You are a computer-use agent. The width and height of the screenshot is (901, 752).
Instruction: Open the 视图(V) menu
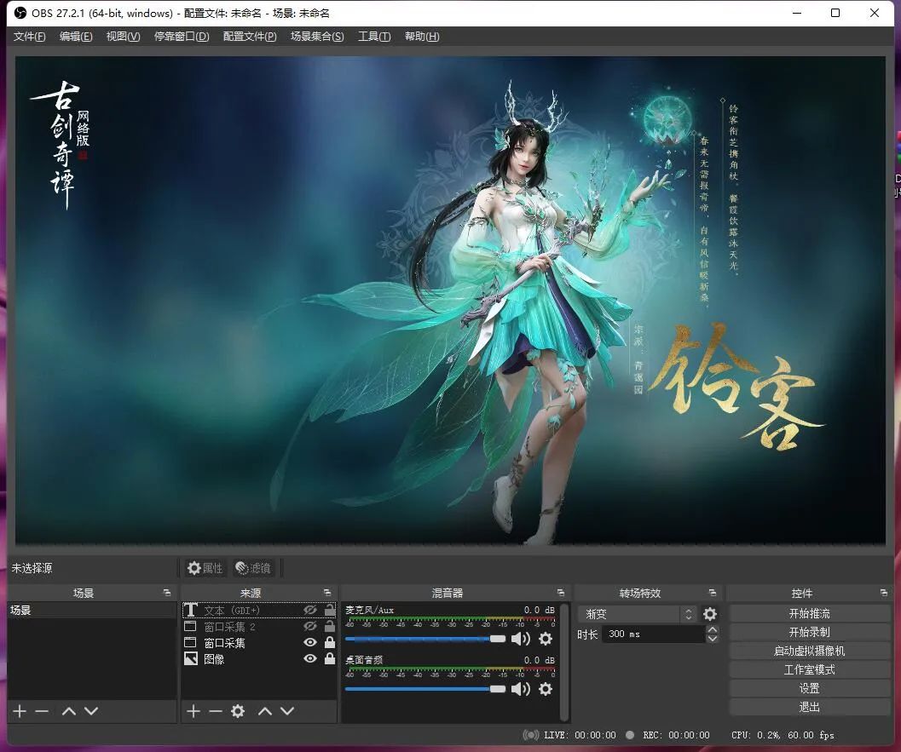[x=123, y=37]
